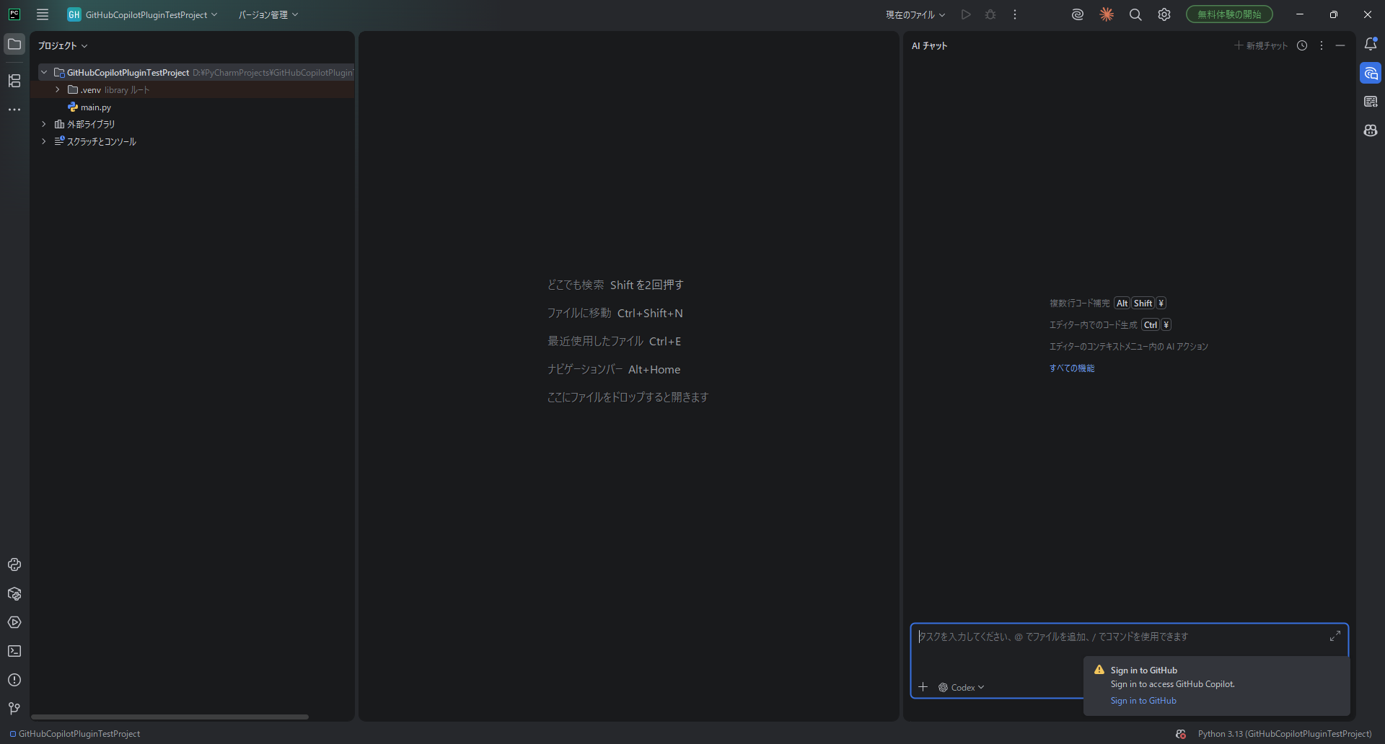Expand the 外部ライブラリ node

pyautogui.click(x=44, y=124)
